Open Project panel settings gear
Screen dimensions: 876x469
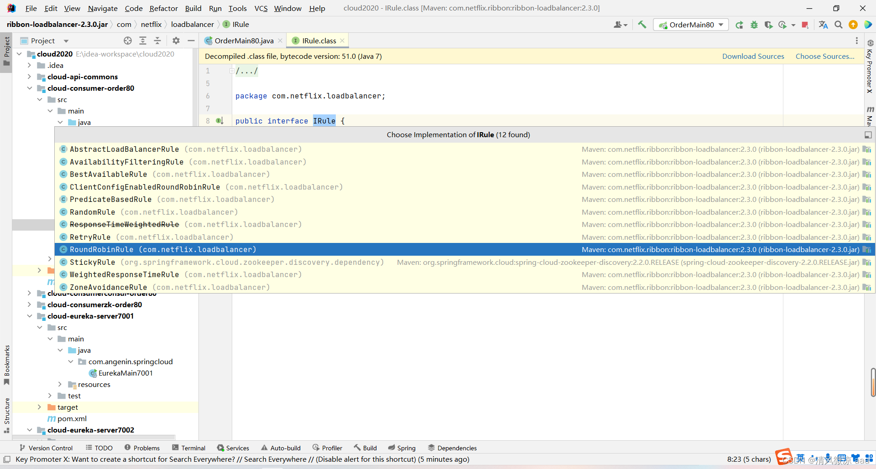(176, 41)
